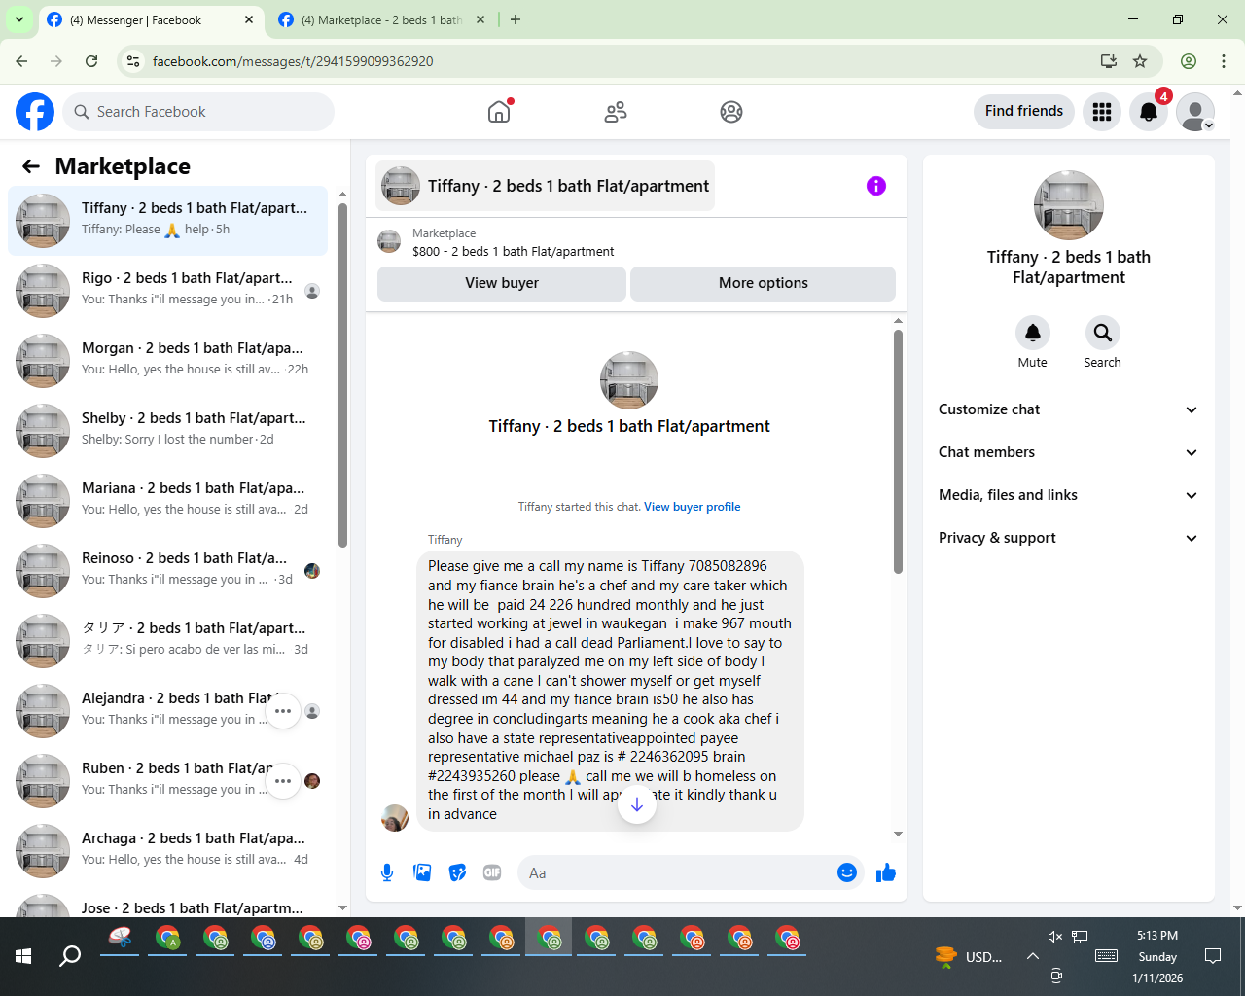Screen dimensions: 1245x996
Task: Click View buyer button
Action: coord(502,283)
